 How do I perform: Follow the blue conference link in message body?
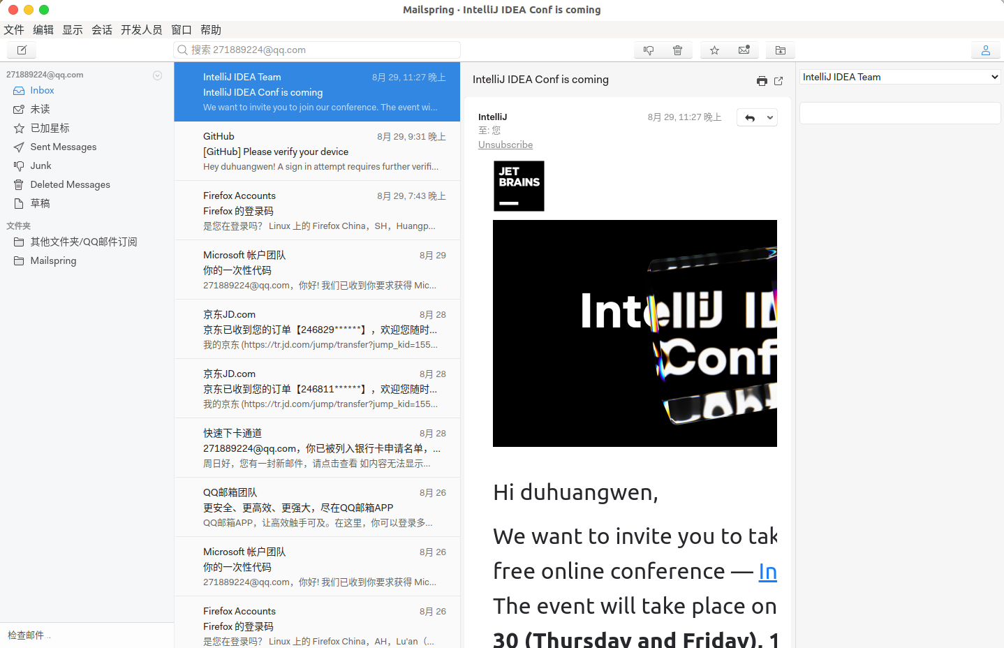(767, 572)
